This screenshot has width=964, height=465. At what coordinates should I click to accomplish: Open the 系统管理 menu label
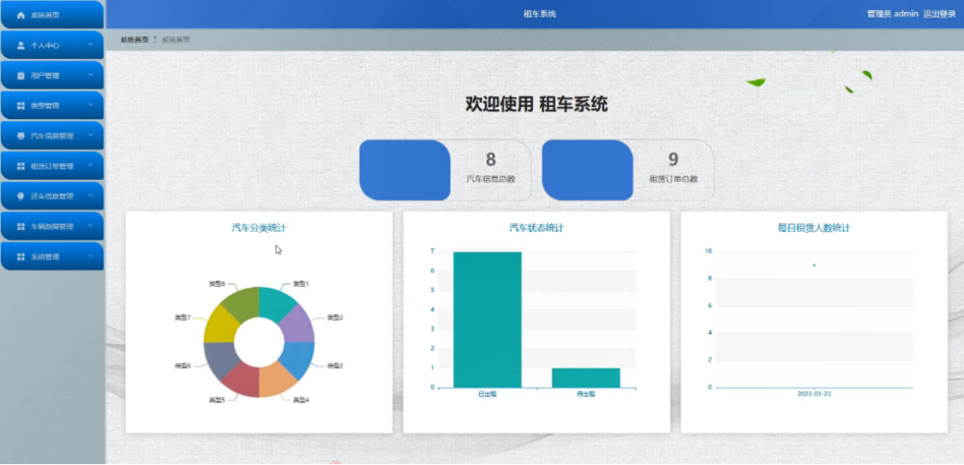point(45,256)
